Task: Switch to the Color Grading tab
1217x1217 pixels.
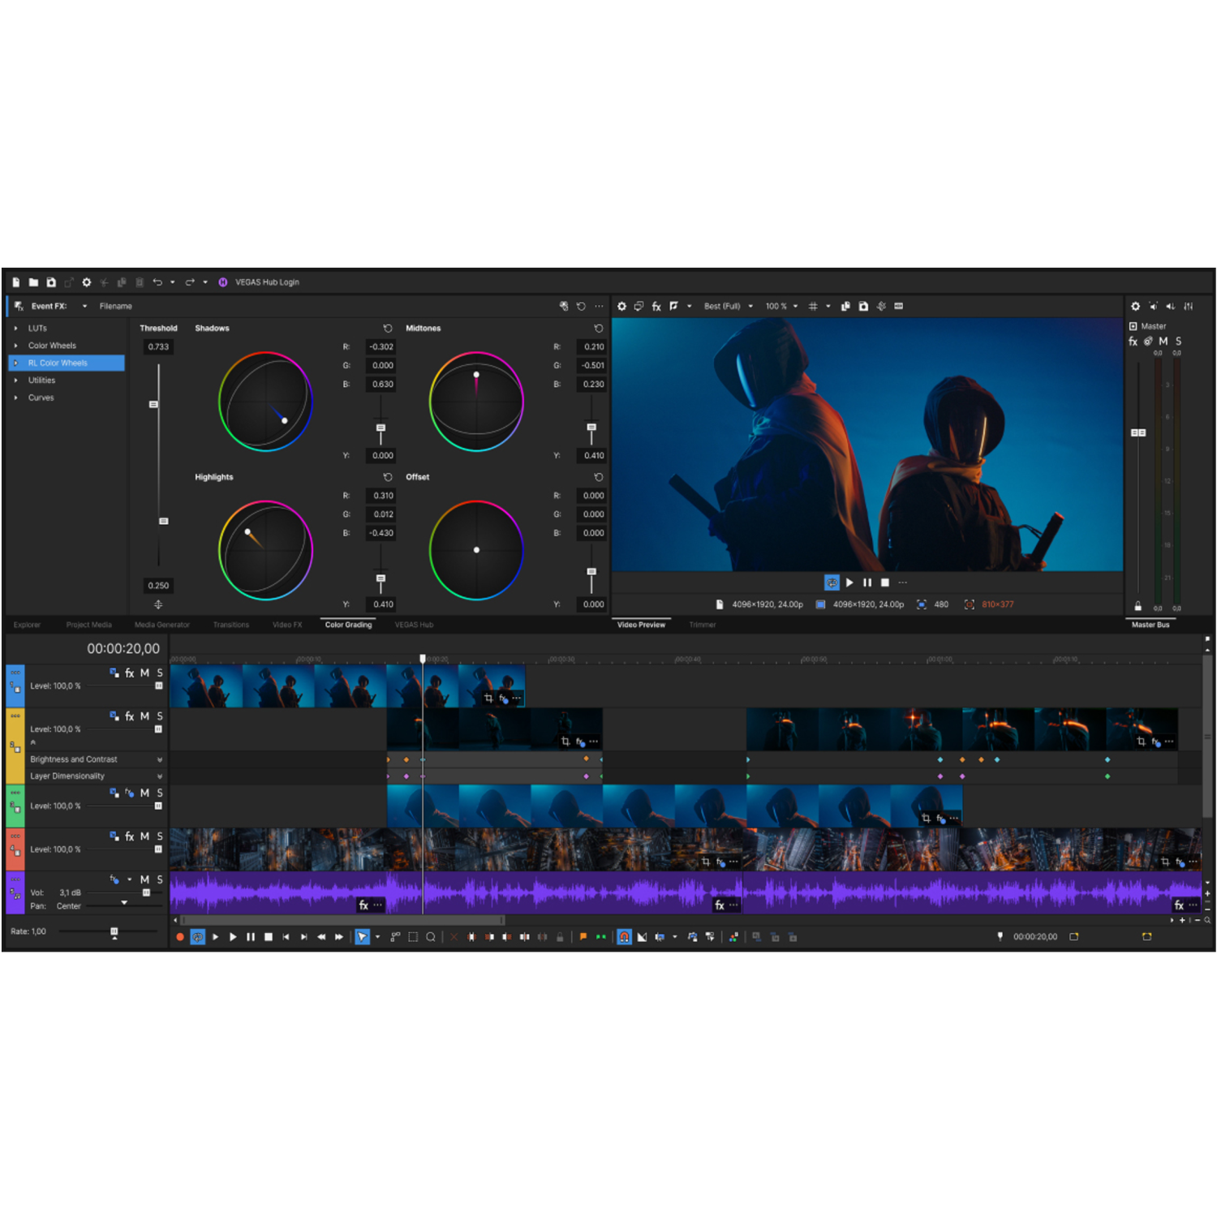Action: 347,625
